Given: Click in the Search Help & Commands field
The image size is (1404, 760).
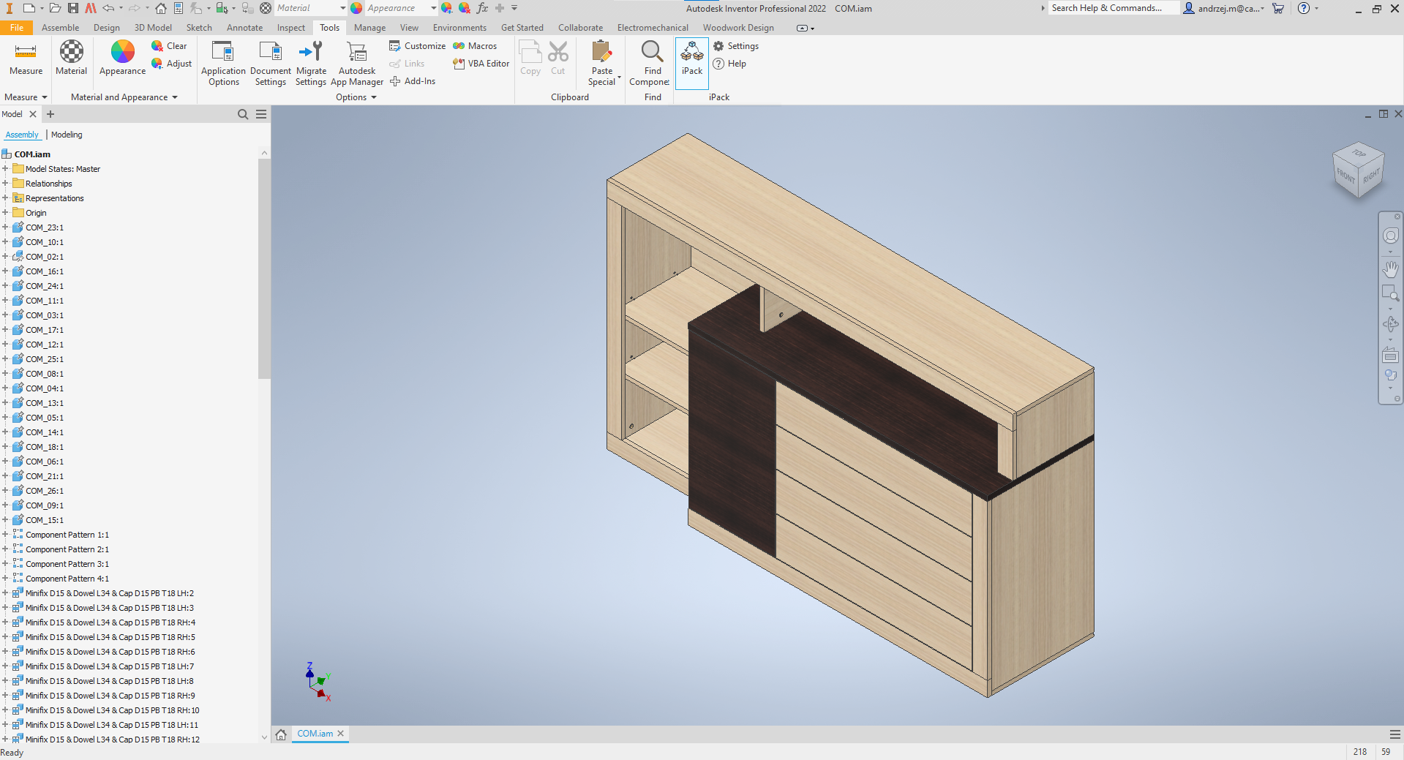Looking at the screenshot, I should 1112,8.
